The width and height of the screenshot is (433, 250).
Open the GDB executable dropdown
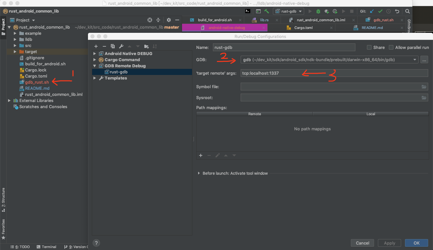coord(414,60)
